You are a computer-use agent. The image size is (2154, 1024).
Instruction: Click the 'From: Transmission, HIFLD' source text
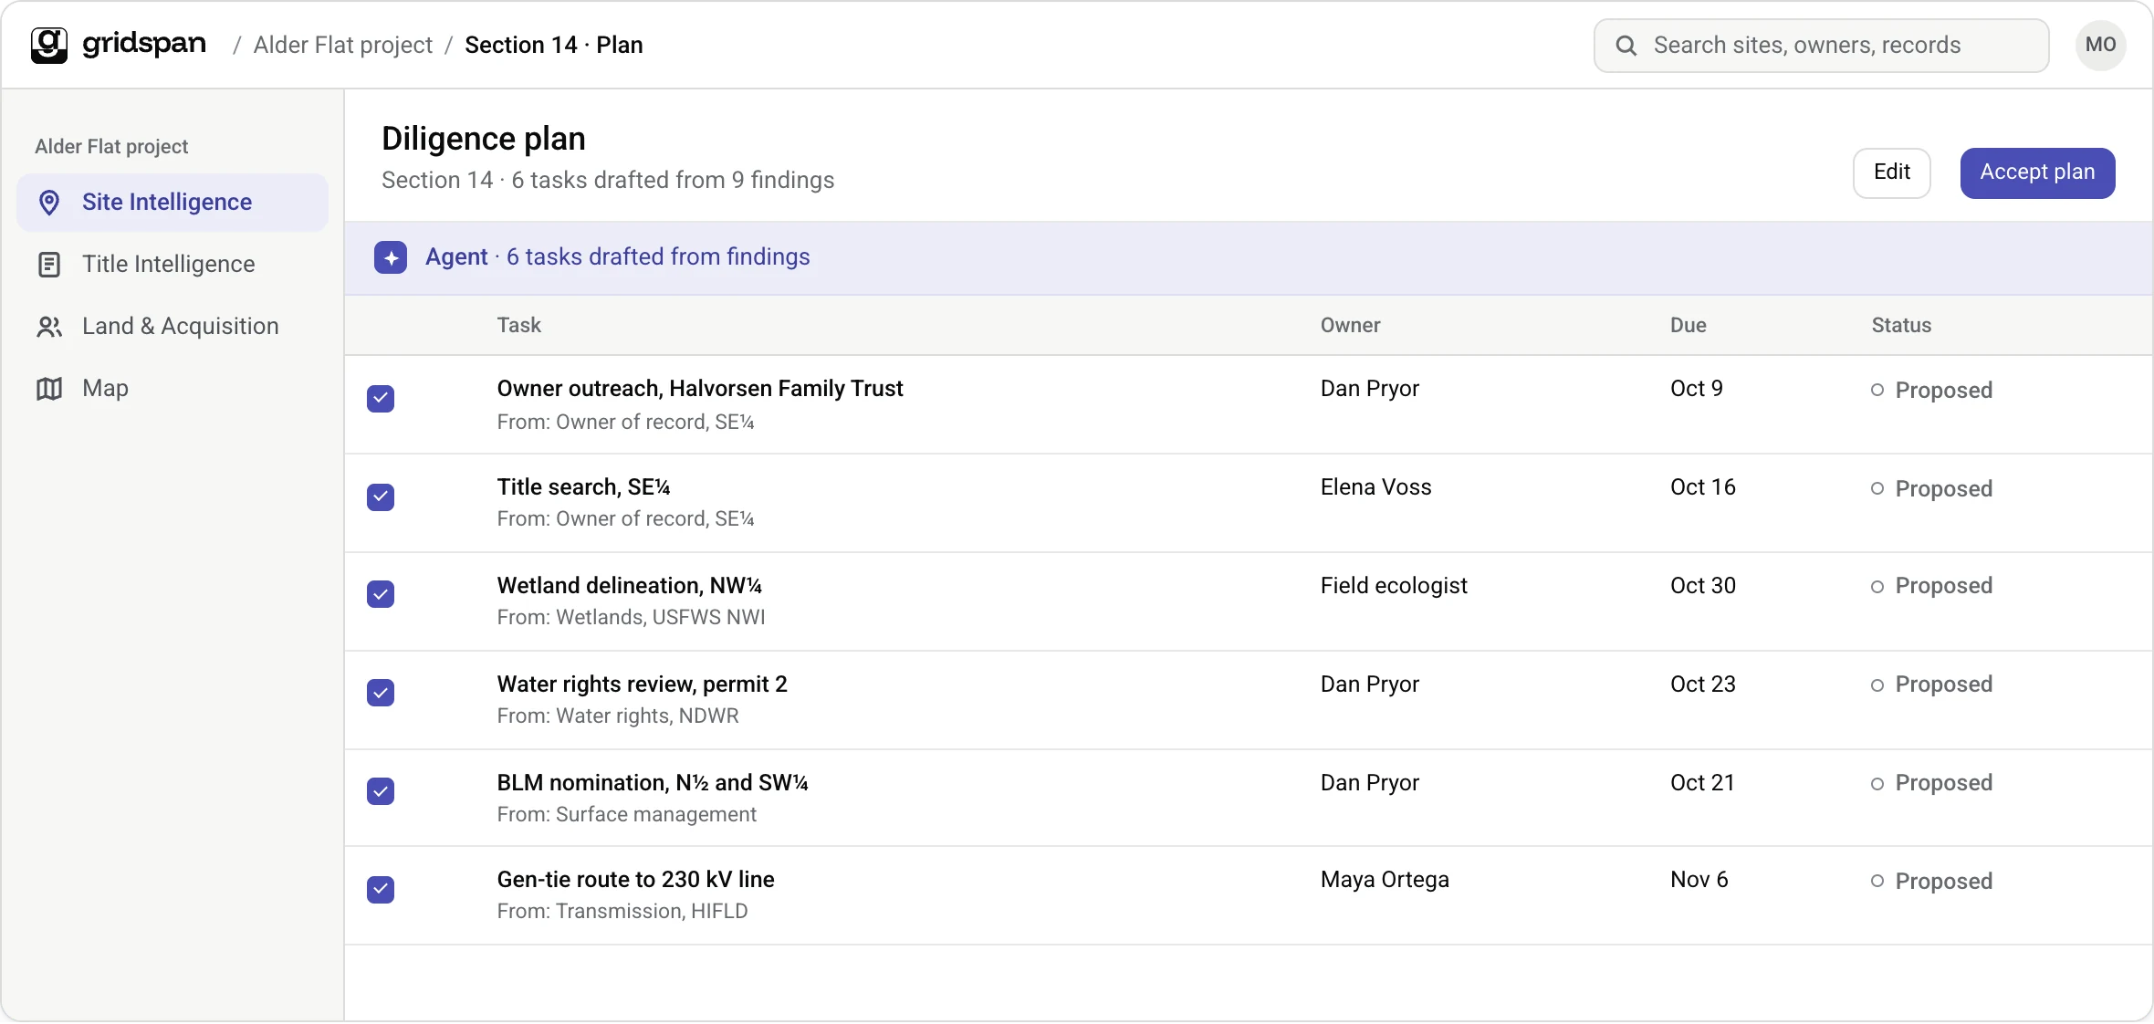[622, 912]
